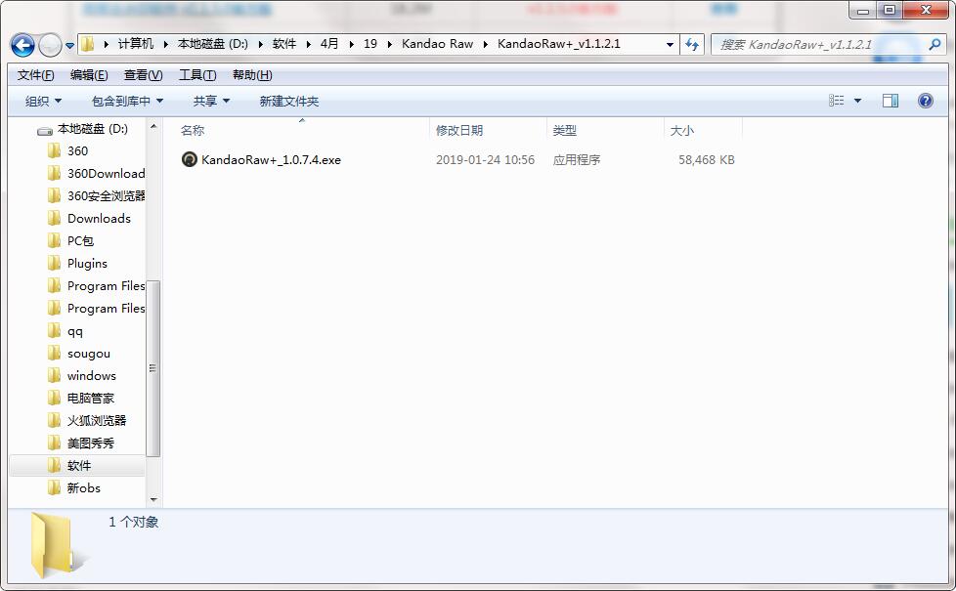The image size is (956, 591).
Task: Expand the arrow after 计算机 breadcrumb
Action: point(165,45)
